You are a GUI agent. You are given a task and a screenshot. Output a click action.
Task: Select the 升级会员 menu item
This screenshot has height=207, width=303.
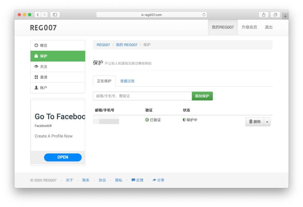click(x=249, y=27)
